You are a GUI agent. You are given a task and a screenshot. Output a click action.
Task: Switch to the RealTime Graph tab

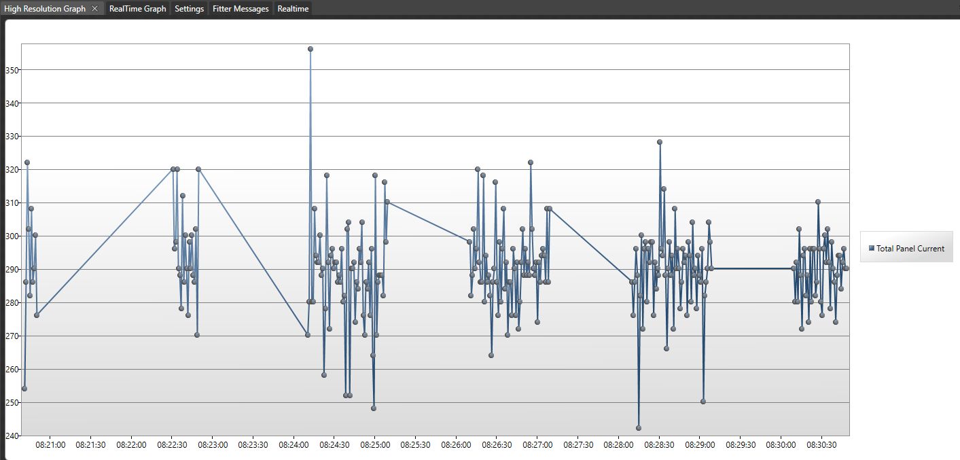137,9
